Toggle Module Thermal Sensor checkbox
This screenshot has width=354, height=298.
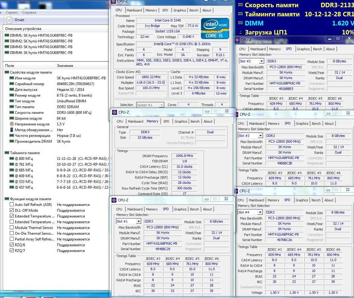point(12,227)
